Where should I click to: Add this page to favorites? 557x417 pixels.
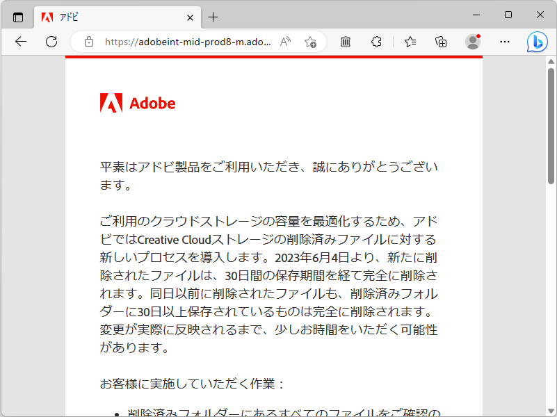point(311,42)
